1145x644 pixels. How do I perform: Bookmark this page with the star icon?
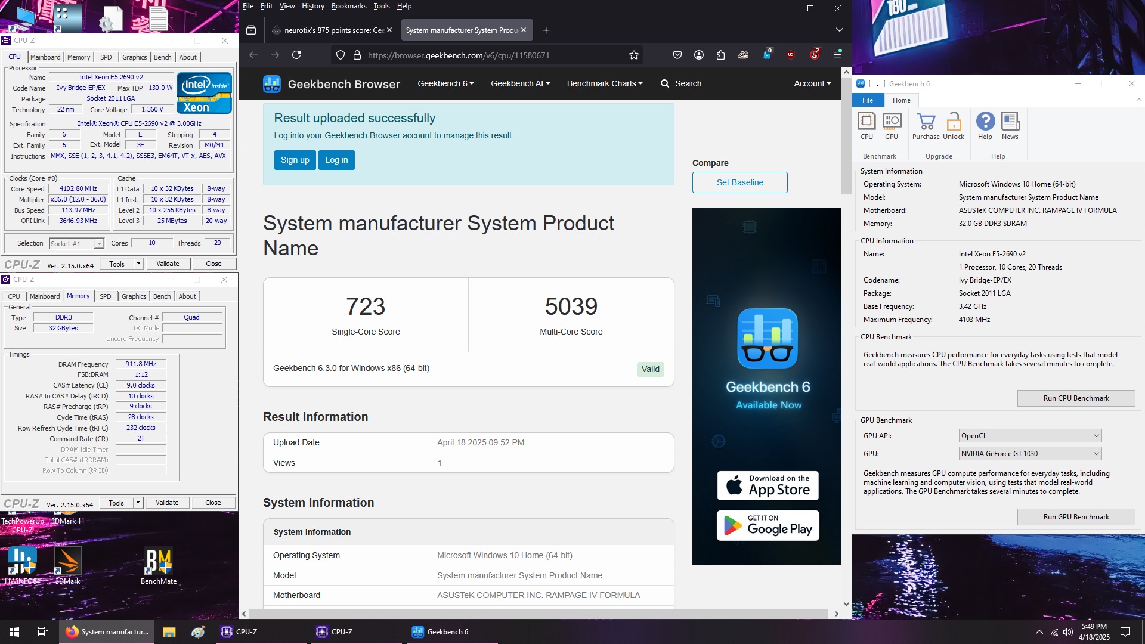click(634, 55)
